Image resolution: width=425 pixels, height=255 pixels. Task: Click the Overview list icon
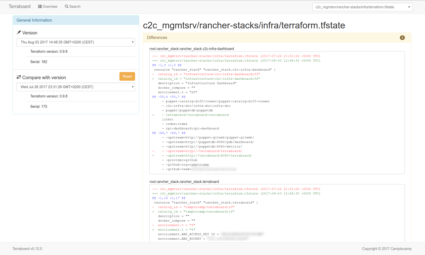click(40, 7)
